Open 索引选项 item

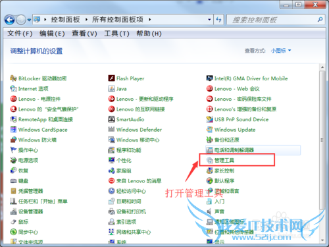[122, 222]
